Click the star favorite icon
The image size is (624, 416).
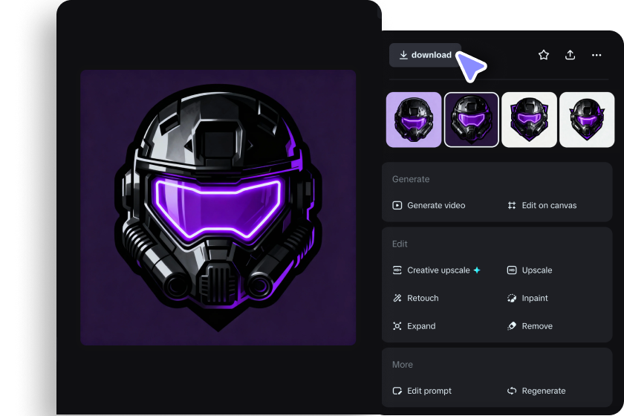click(544, 55)
